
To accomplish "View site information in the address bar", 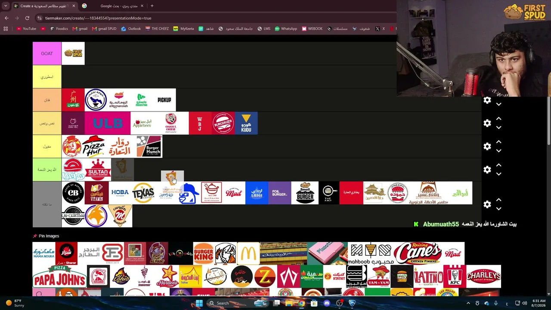I will point(40,18).
